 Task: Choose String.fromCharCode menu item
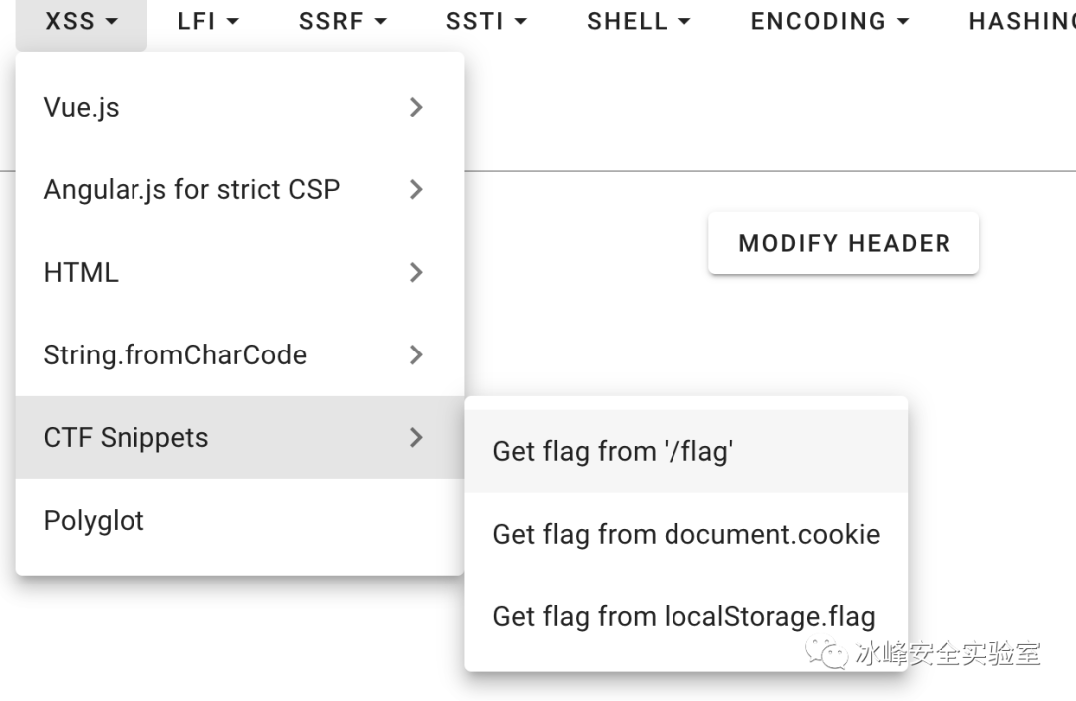(x=175, y=354)
